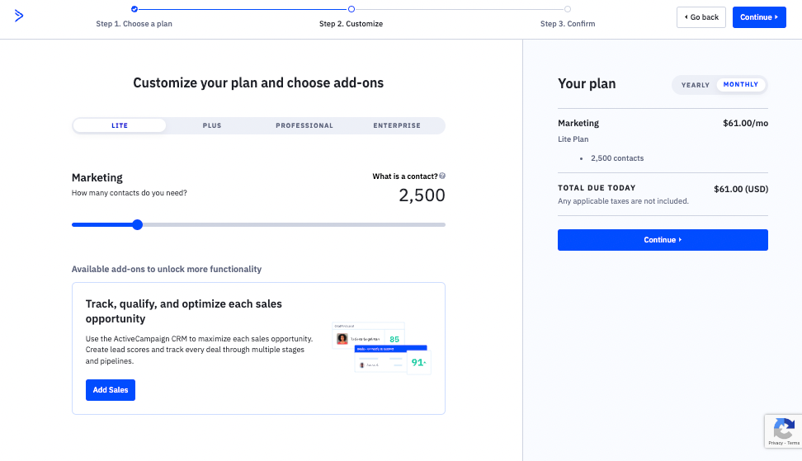Click the 'Step 1. Choose a plan' label
Image resolution: width=802 pixels, height=461 pixels.
134,24
